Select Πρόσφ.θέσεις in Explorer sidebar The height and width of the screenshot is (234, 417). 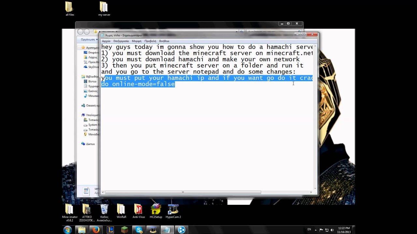pyautogui.click(x=91, y=62)
